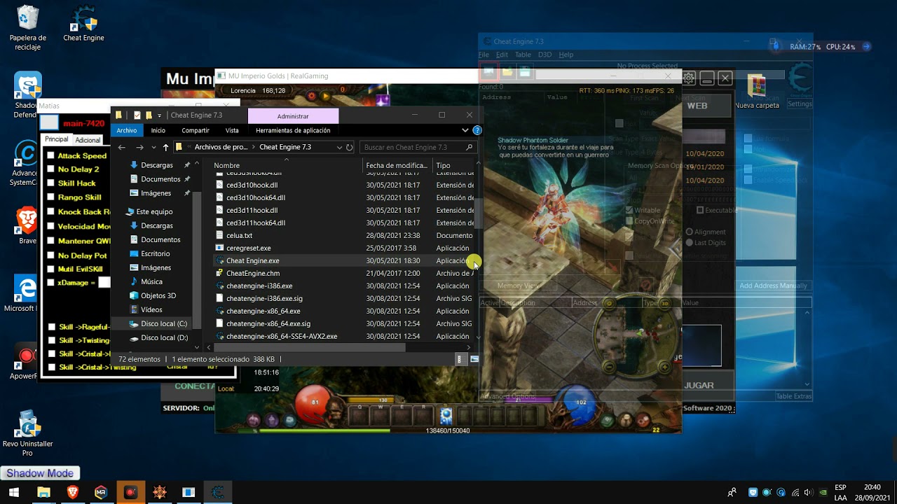Open Cheat Engine taskbar icon
The height and width of the screenshot is (504, 897).
[x=217, y=492]
